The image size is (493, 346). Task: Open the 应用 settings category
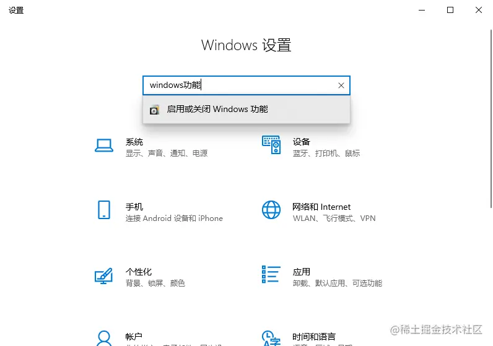pos(301,272)
